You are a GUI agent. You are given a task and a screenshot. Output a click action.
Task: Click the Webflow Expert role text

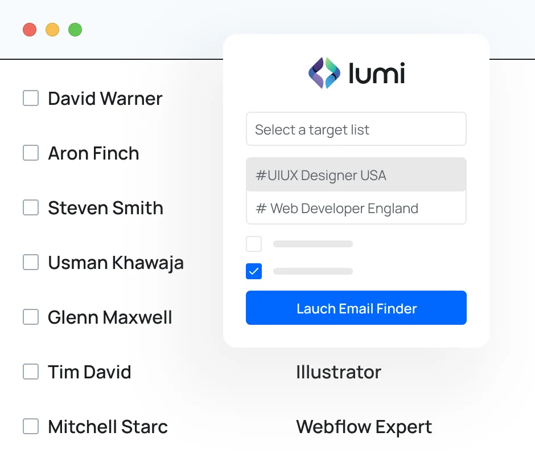pos(364,427)
